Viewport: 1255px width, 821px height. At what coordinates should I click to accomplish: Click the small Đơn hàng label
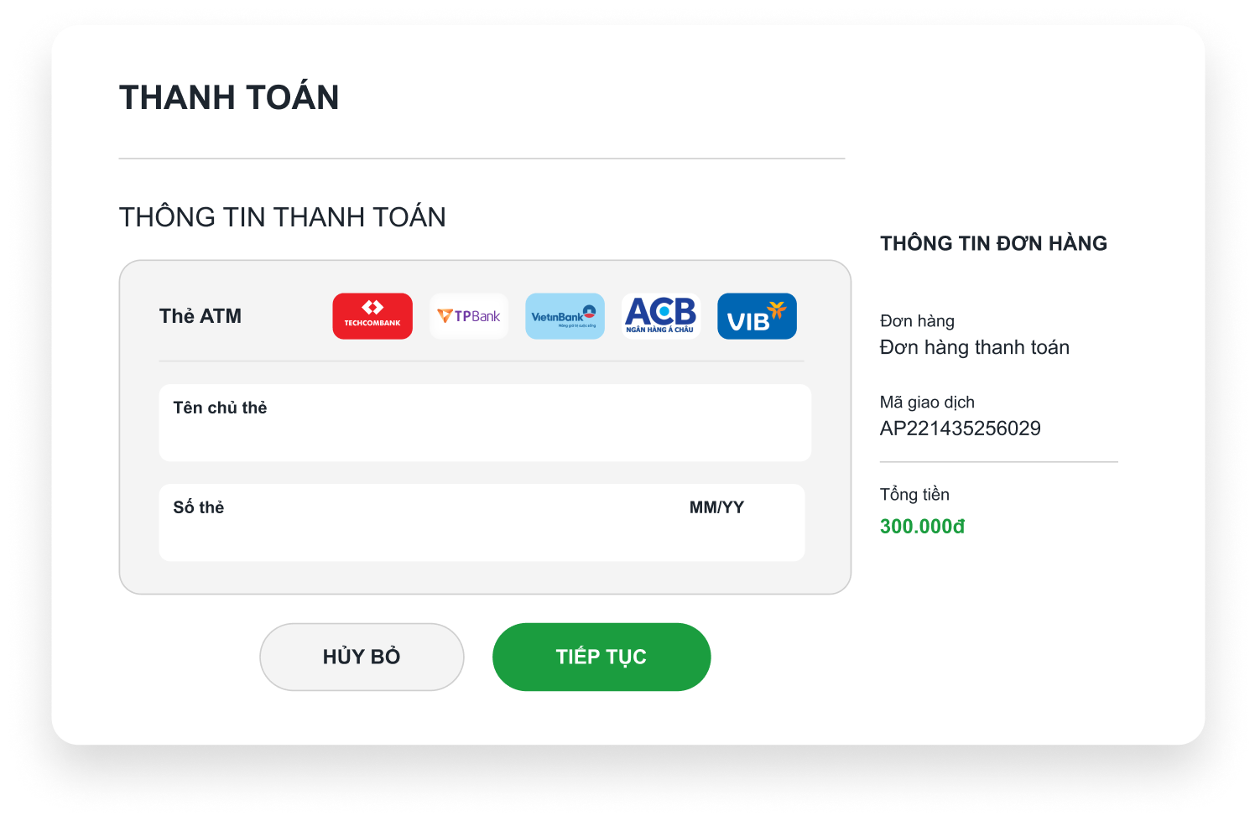pyautogui.click(x=917, y=321)
